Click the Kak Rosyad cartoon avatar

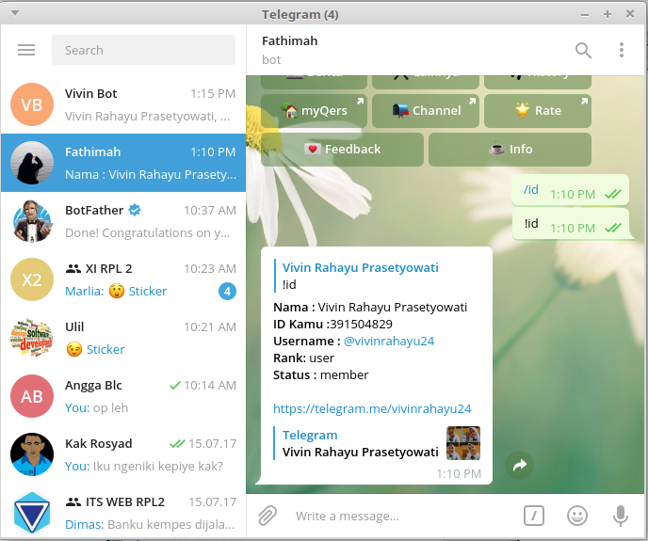point(32,453)
